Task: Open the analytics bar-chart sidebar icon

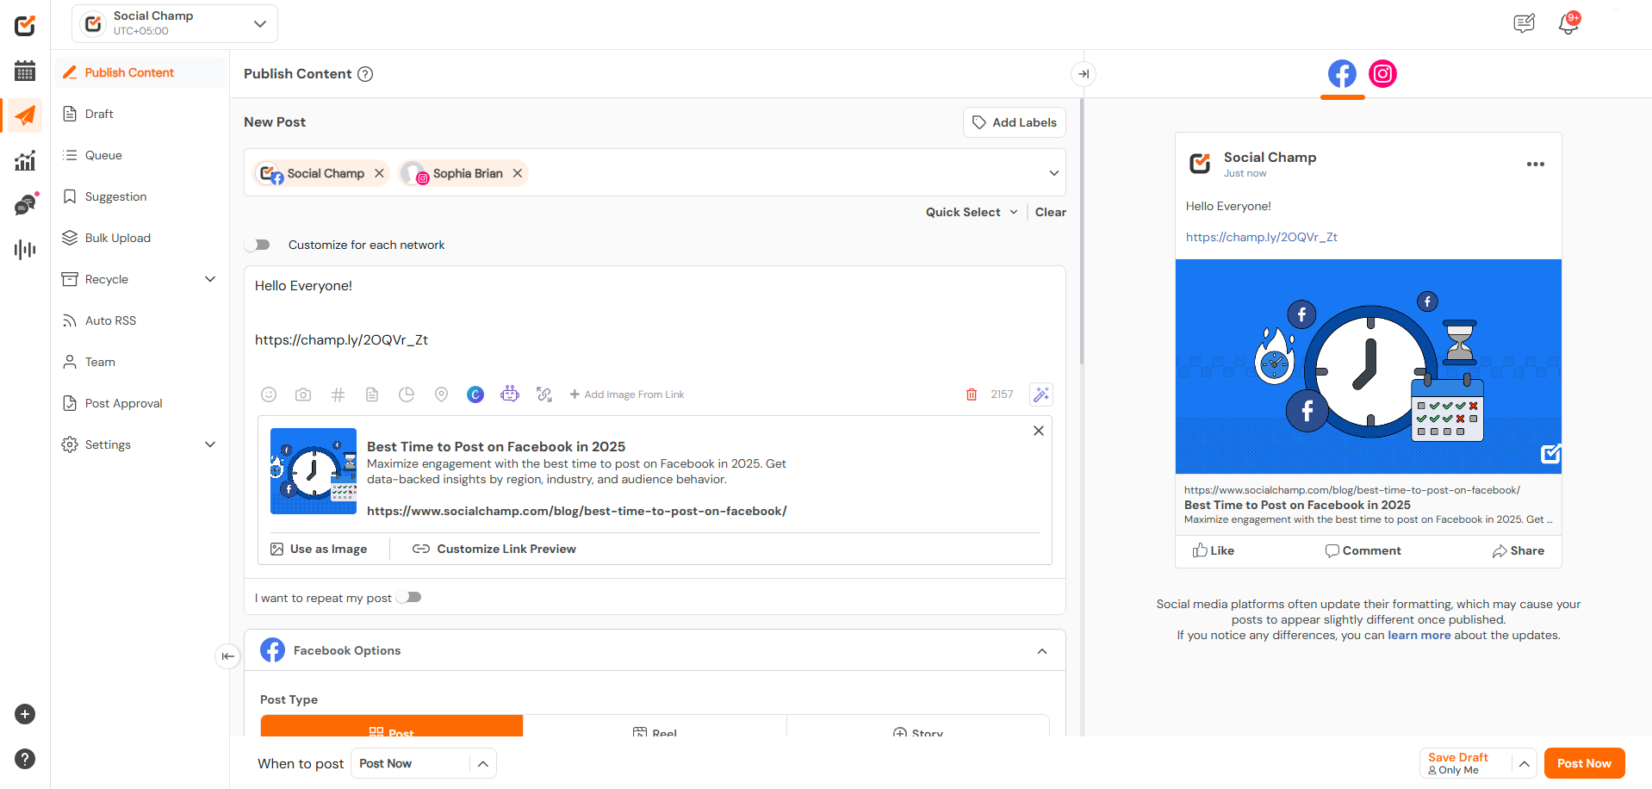Action: (25, 160)
